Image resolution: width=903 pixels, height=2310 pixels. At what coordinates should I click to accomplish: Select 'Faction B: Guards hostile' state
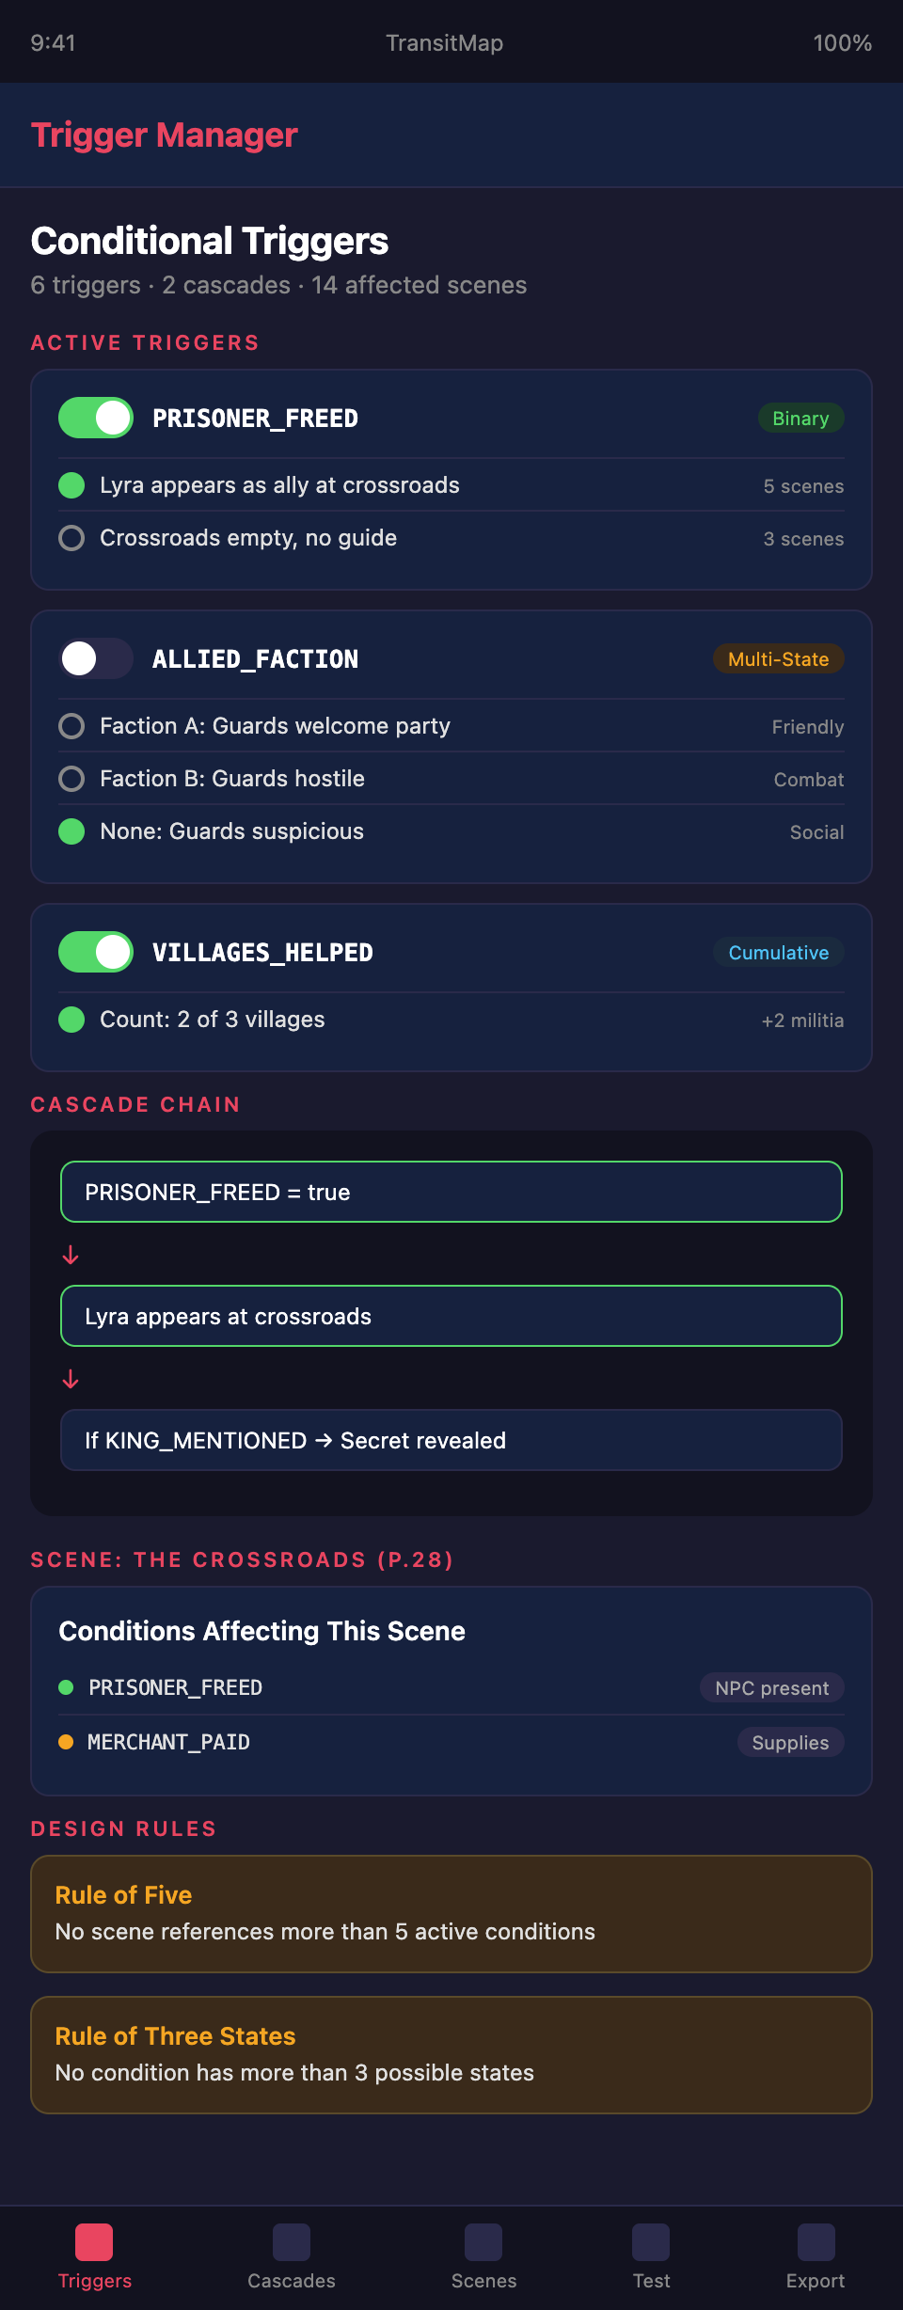point(71,779)
